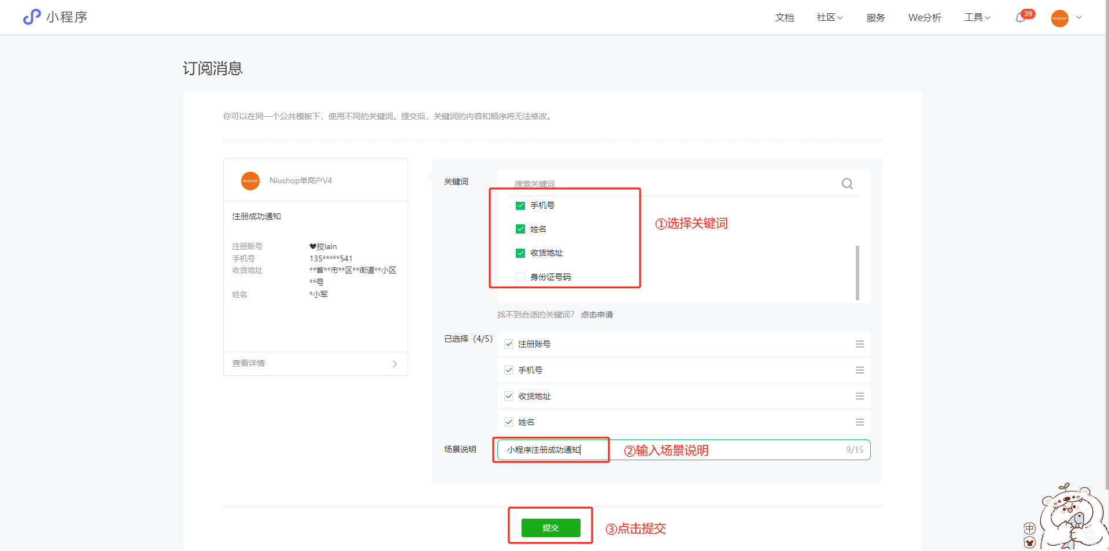Screen dimensions: 1109x551
Task: Enable the 身份证号码 keyword checkbox
Action: [520, 277]
